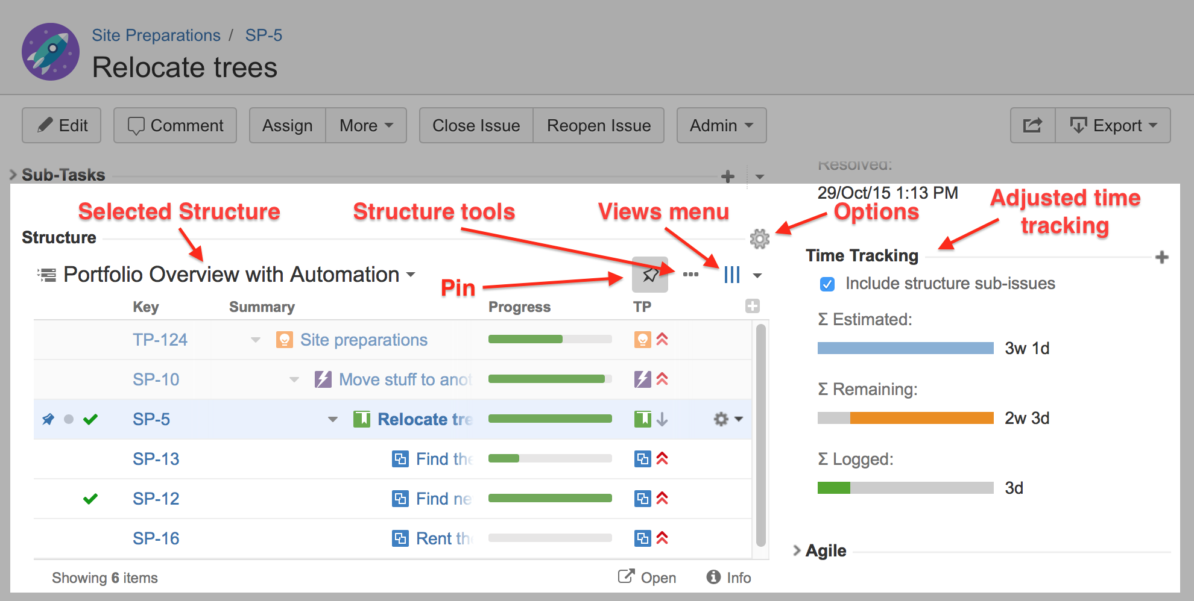Click the Info icon in structure footer
The width and height of the screenshot is (1194, 601).
tap(713, 577)
